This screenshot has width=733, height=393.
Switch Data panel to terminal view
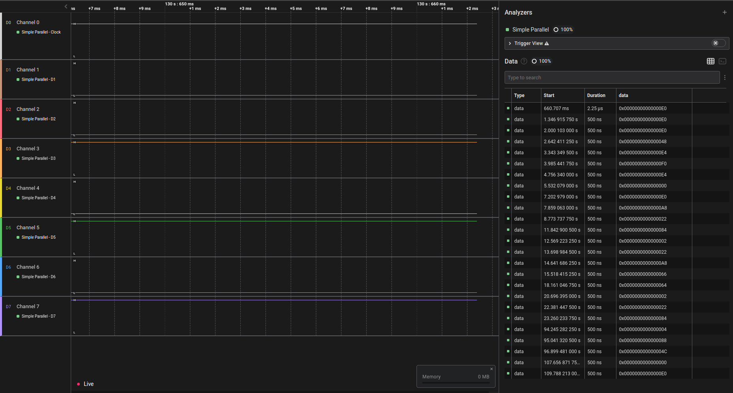[722, 61]
